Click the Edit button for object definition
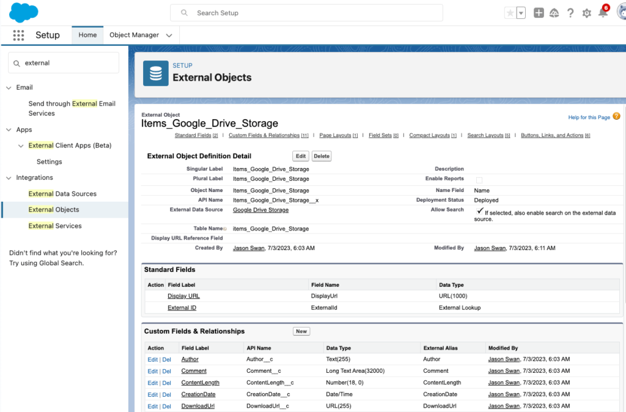This screenshot has height=412, width=626. point(301,156)
